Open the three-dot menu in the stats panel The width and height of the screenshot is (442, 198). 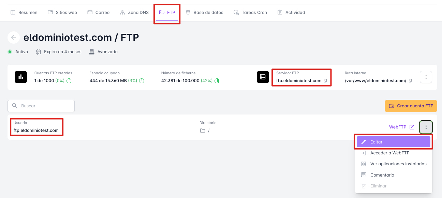point(426,77)
